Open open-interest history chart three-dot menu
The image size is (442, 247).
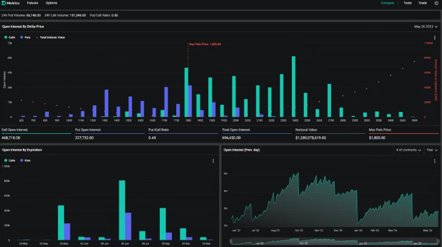pos(434,161)
